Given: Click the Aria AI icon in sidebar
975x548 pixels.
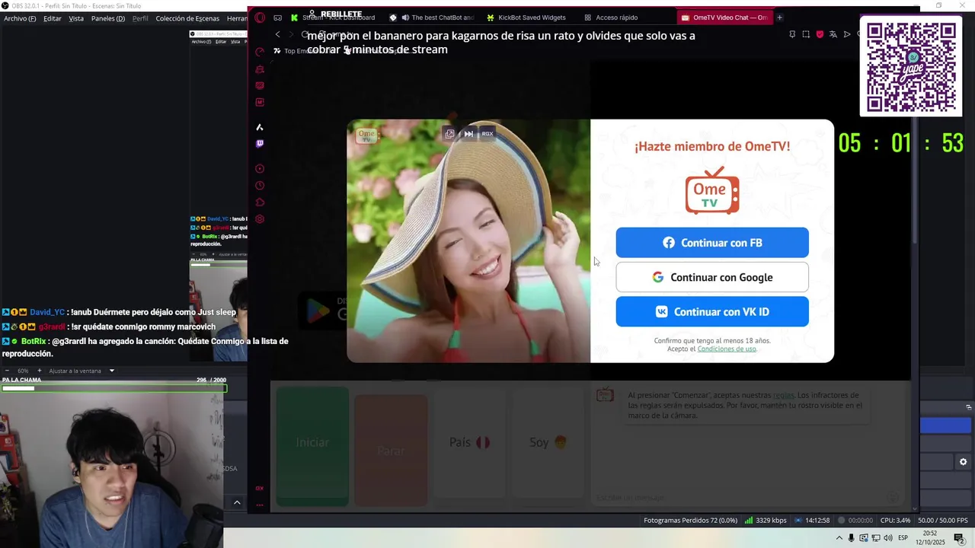Looking at the screenshot, I should [260, 127].
